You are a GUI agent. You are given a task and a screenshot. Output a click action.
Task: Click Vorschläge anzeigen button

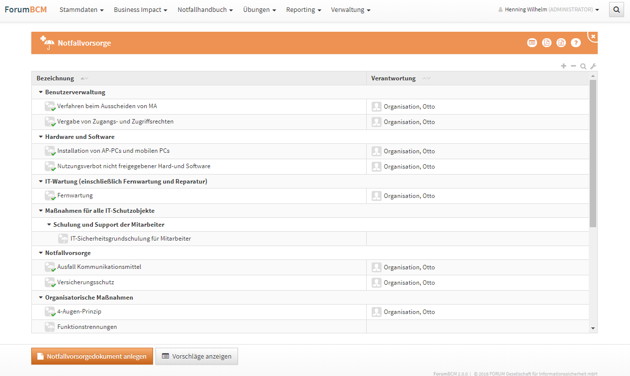197,356
